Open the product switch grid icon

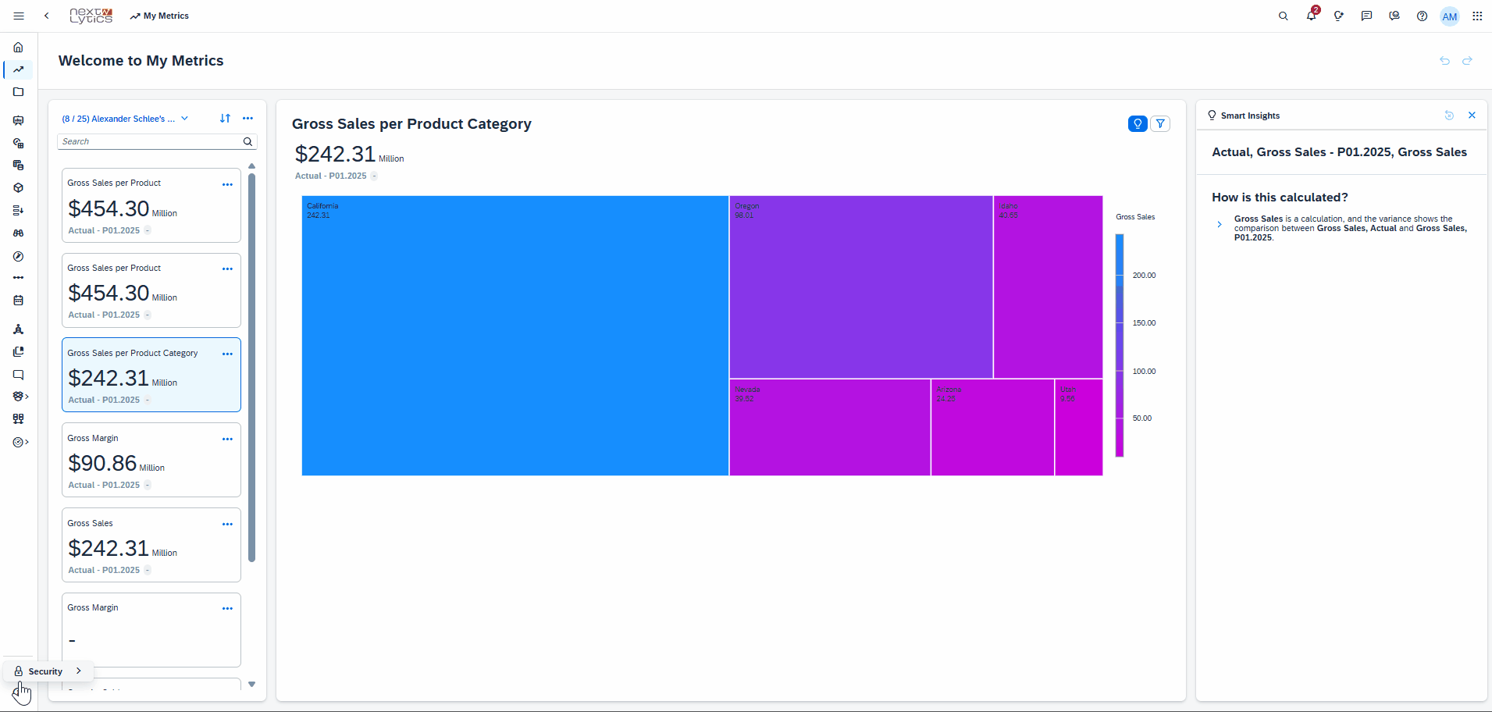point(1477,16)
